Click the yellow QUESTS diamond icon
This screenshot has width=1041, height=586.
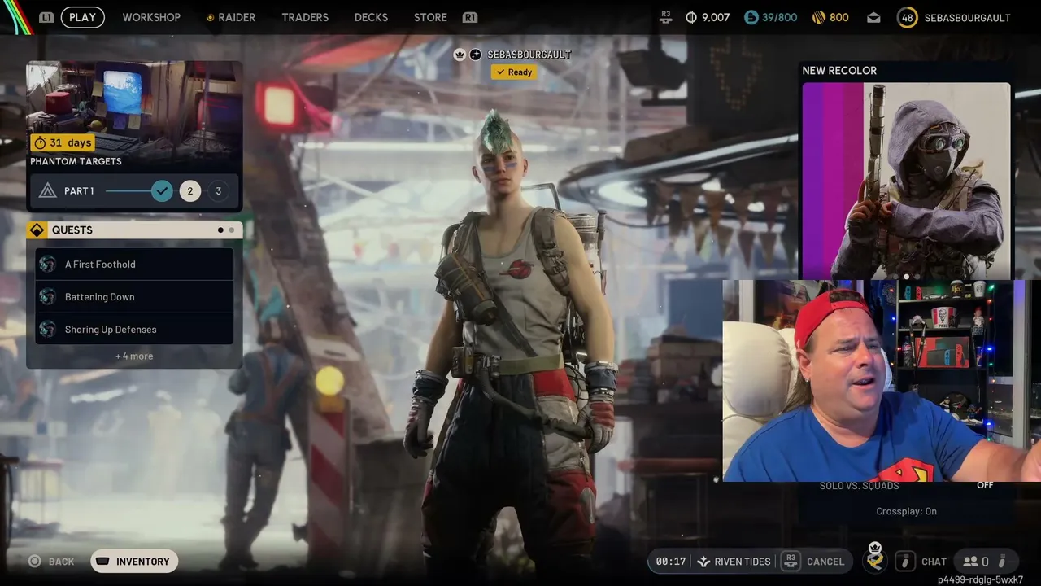[37, 230]
